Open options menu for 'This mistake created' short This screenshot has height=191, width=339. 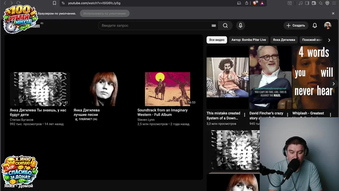[x=244, y=115]
